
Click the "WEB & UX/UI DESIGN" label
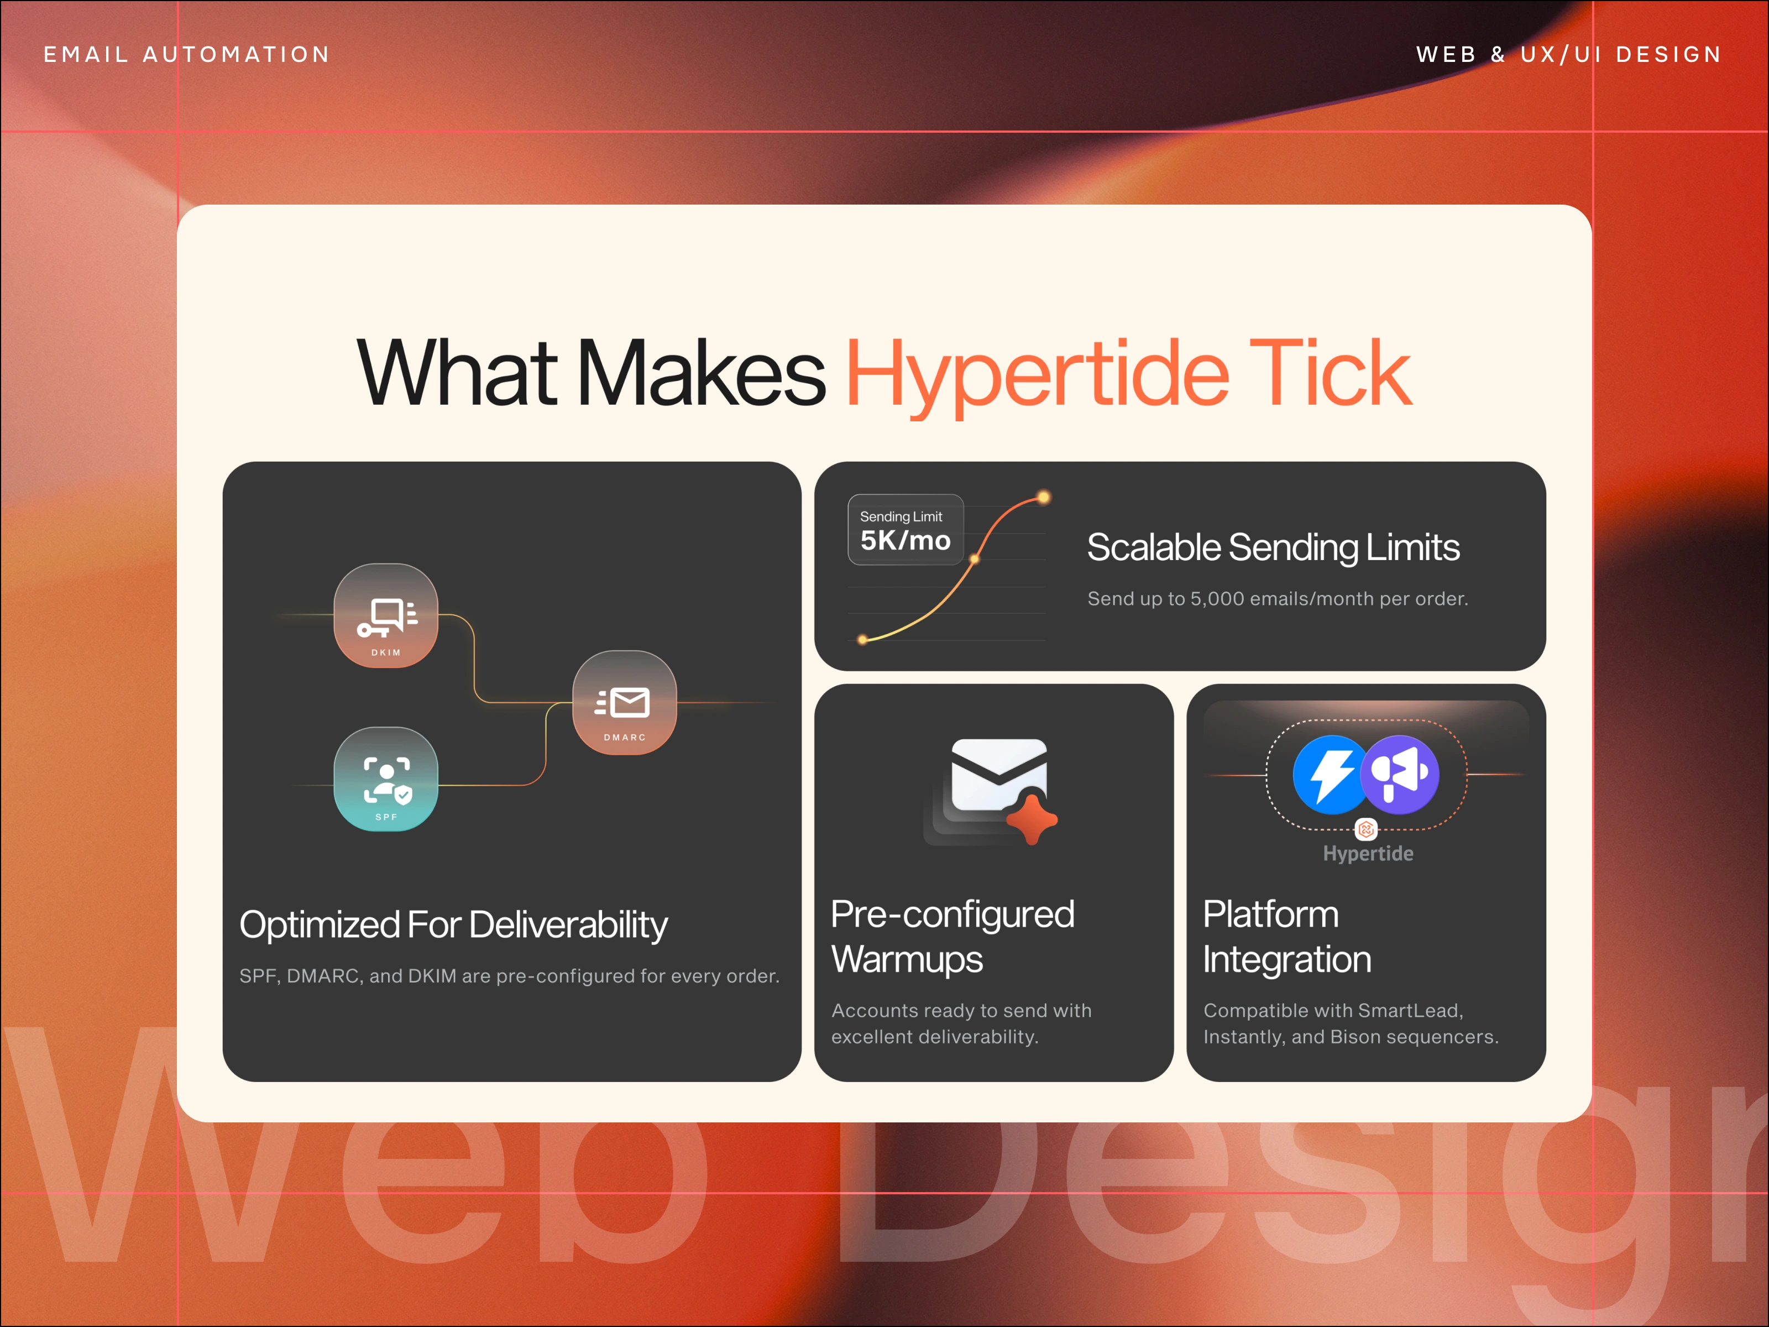[x=1568, y=54]
